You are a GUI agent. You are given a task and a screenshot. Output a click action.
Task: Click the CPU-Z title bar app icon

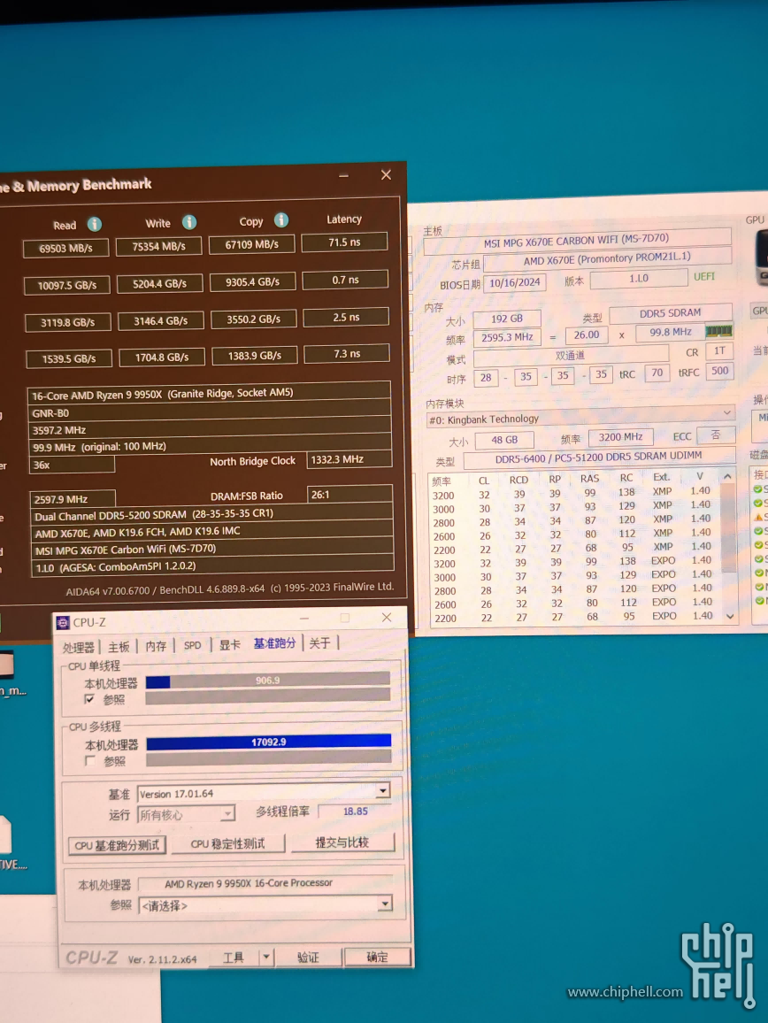point(64,622)
